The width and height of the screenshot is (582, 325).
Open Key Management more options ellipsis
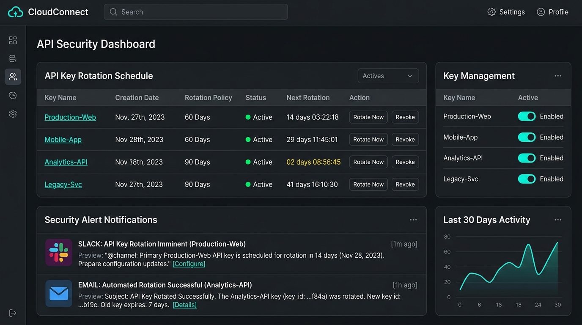(558, 76)
